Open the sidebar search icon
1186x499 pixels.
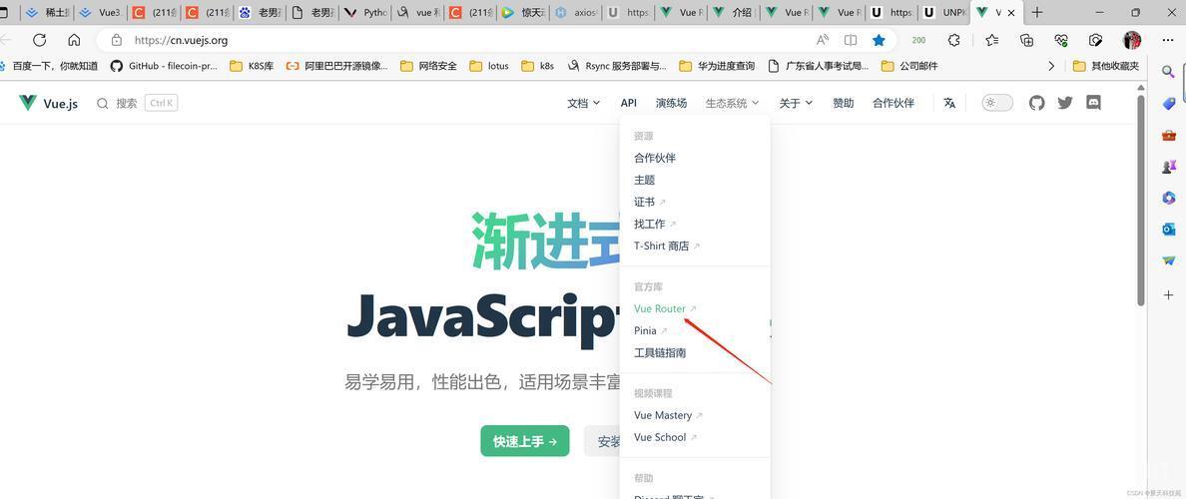pos(1169,72)
